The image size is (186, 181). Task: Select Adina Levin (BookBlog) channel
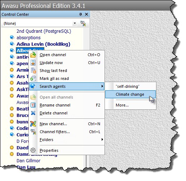point(43,44)
